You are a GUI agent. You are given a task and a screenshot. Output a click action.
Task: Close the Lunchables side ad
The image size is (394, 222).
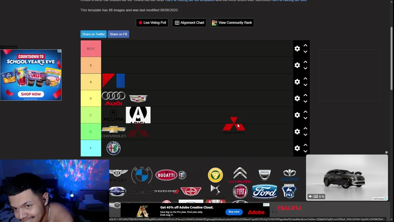(9, 48)
